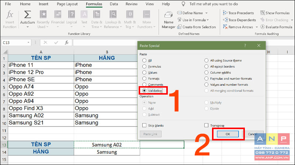
Task: Switch to the Data tab
Action: tap(114, 4)
